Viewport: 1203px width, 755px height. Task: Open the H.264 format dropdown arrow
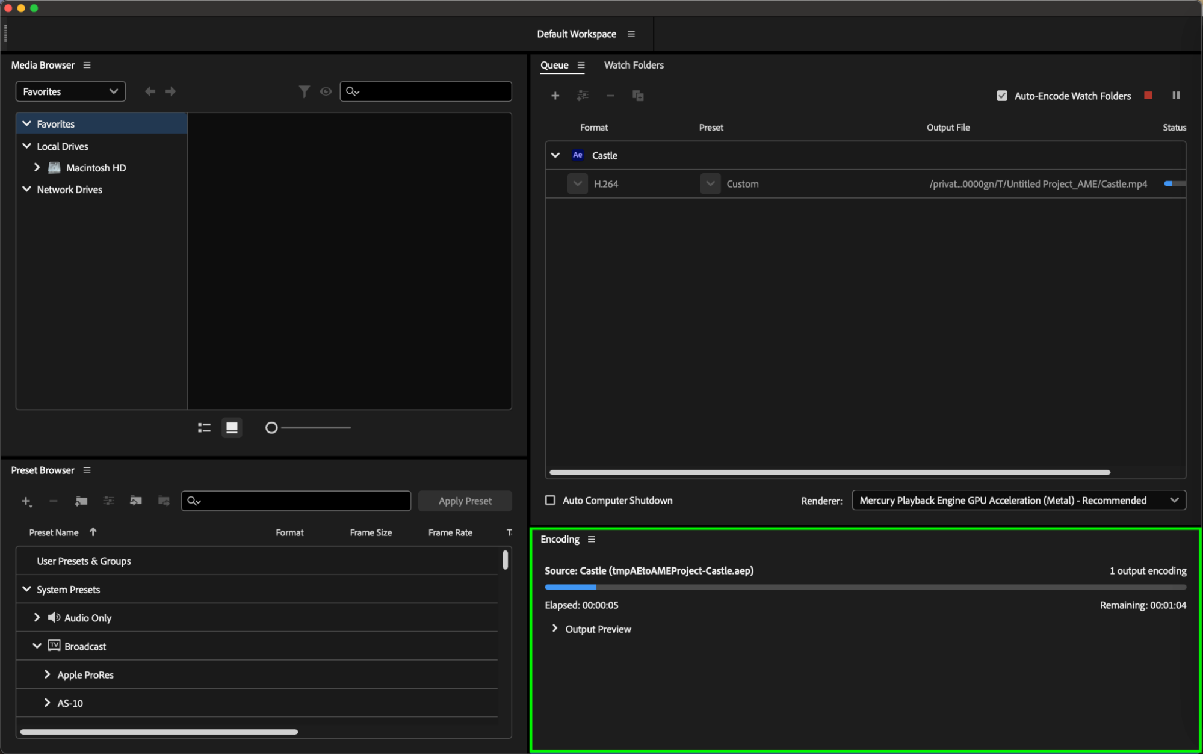pos(577,184)
